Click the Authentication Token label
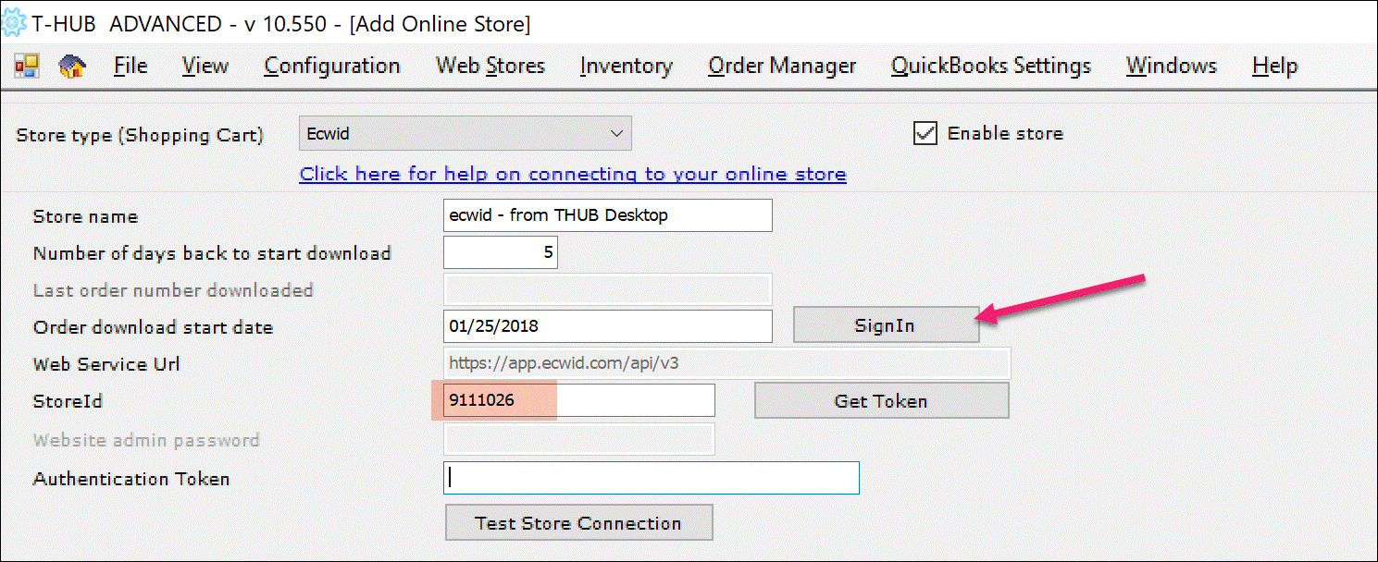The image size is (1378, 562). (131, 479)
